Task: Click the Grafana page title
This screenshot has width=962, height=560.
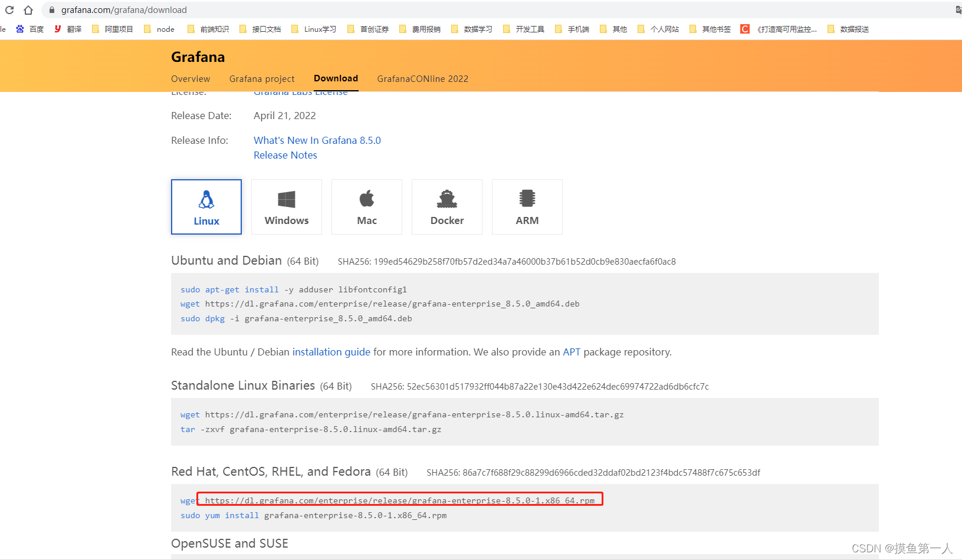Action: [198, 57]
